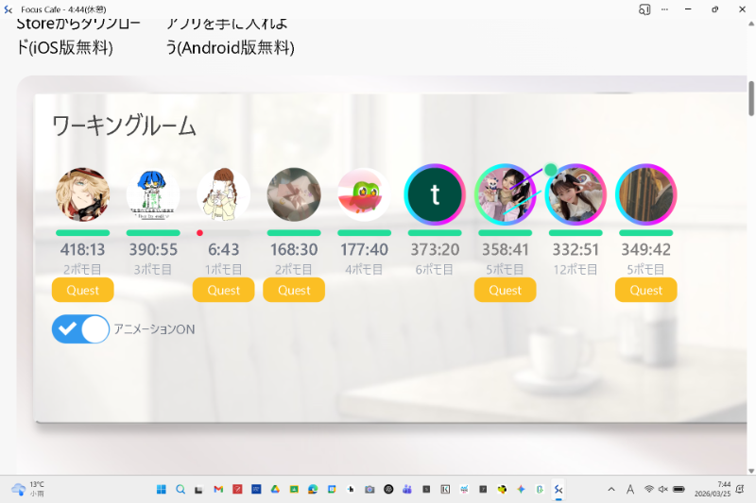
Task: Click the 12ポモ目 label
Action: point(576,270)
